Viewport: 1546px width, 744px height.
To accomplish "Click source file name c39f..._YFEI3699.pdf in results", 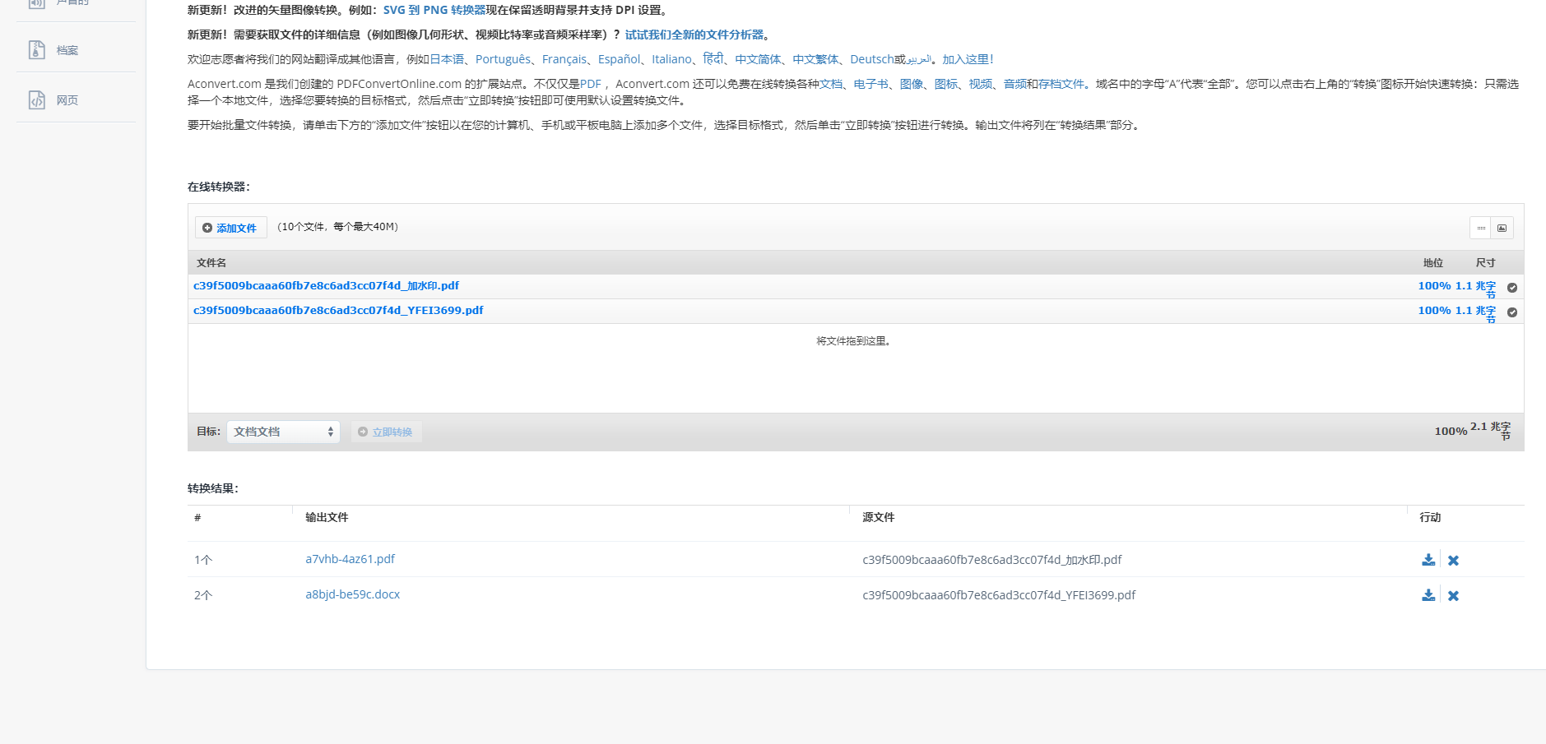I will 999,595.
